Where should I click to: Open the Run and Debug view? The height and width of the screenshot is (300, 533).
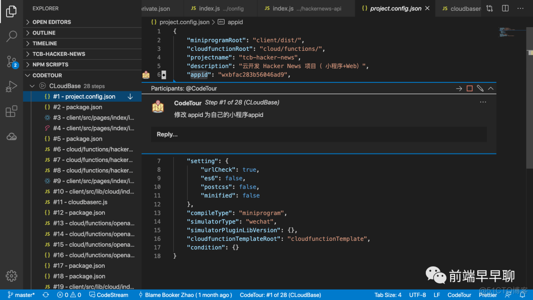point(11,86)
